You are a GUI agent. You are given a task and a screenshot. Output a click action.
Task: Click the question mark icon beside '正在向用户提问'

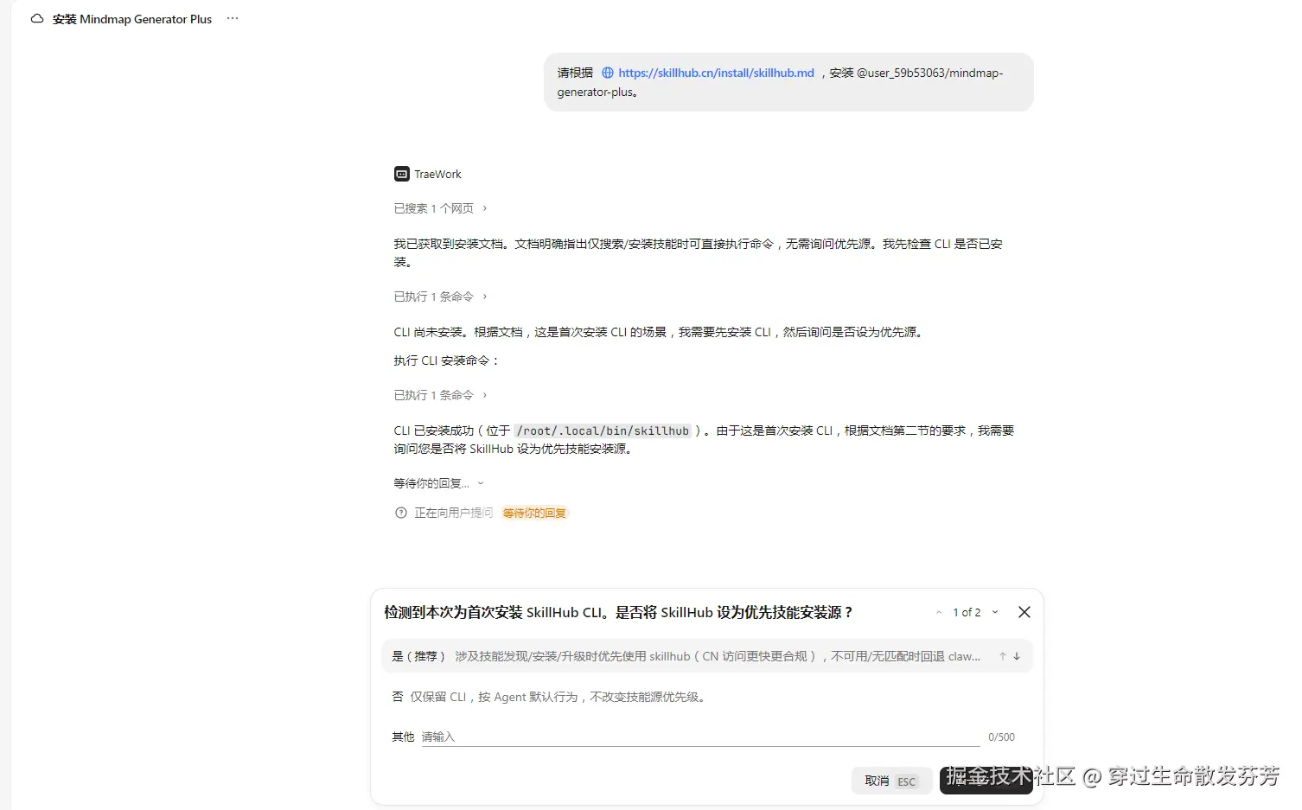click(401, 513)
